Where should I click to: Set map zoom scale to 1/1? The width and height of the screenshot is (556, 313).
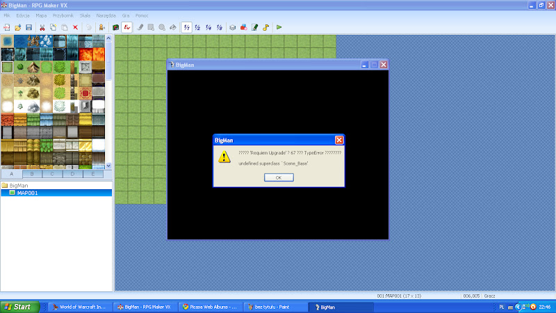pos(186,27)
